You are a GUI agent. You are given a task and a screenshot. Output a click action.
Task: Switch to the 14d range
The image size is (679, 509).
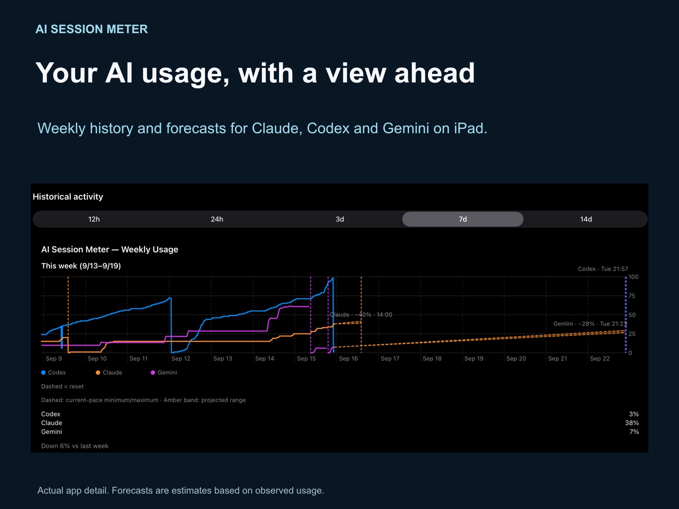[586, 219]
